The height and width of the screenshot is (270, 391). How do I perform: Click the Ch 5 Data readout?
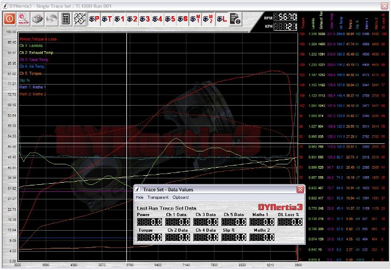[x=234, y=221]
